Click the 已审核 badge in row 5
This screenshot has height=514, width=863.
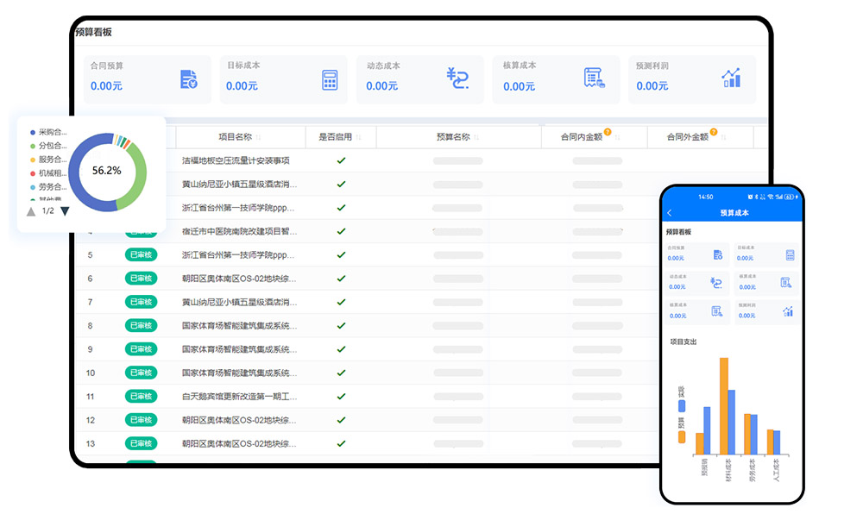pyautogui.click(x=141, y=255)
